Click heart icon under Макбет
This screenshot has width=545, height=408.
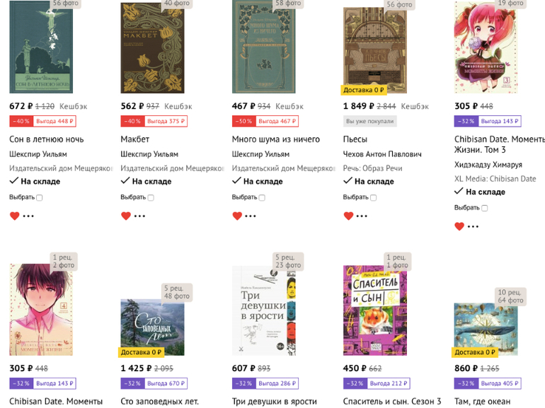[x=125, y=216]
